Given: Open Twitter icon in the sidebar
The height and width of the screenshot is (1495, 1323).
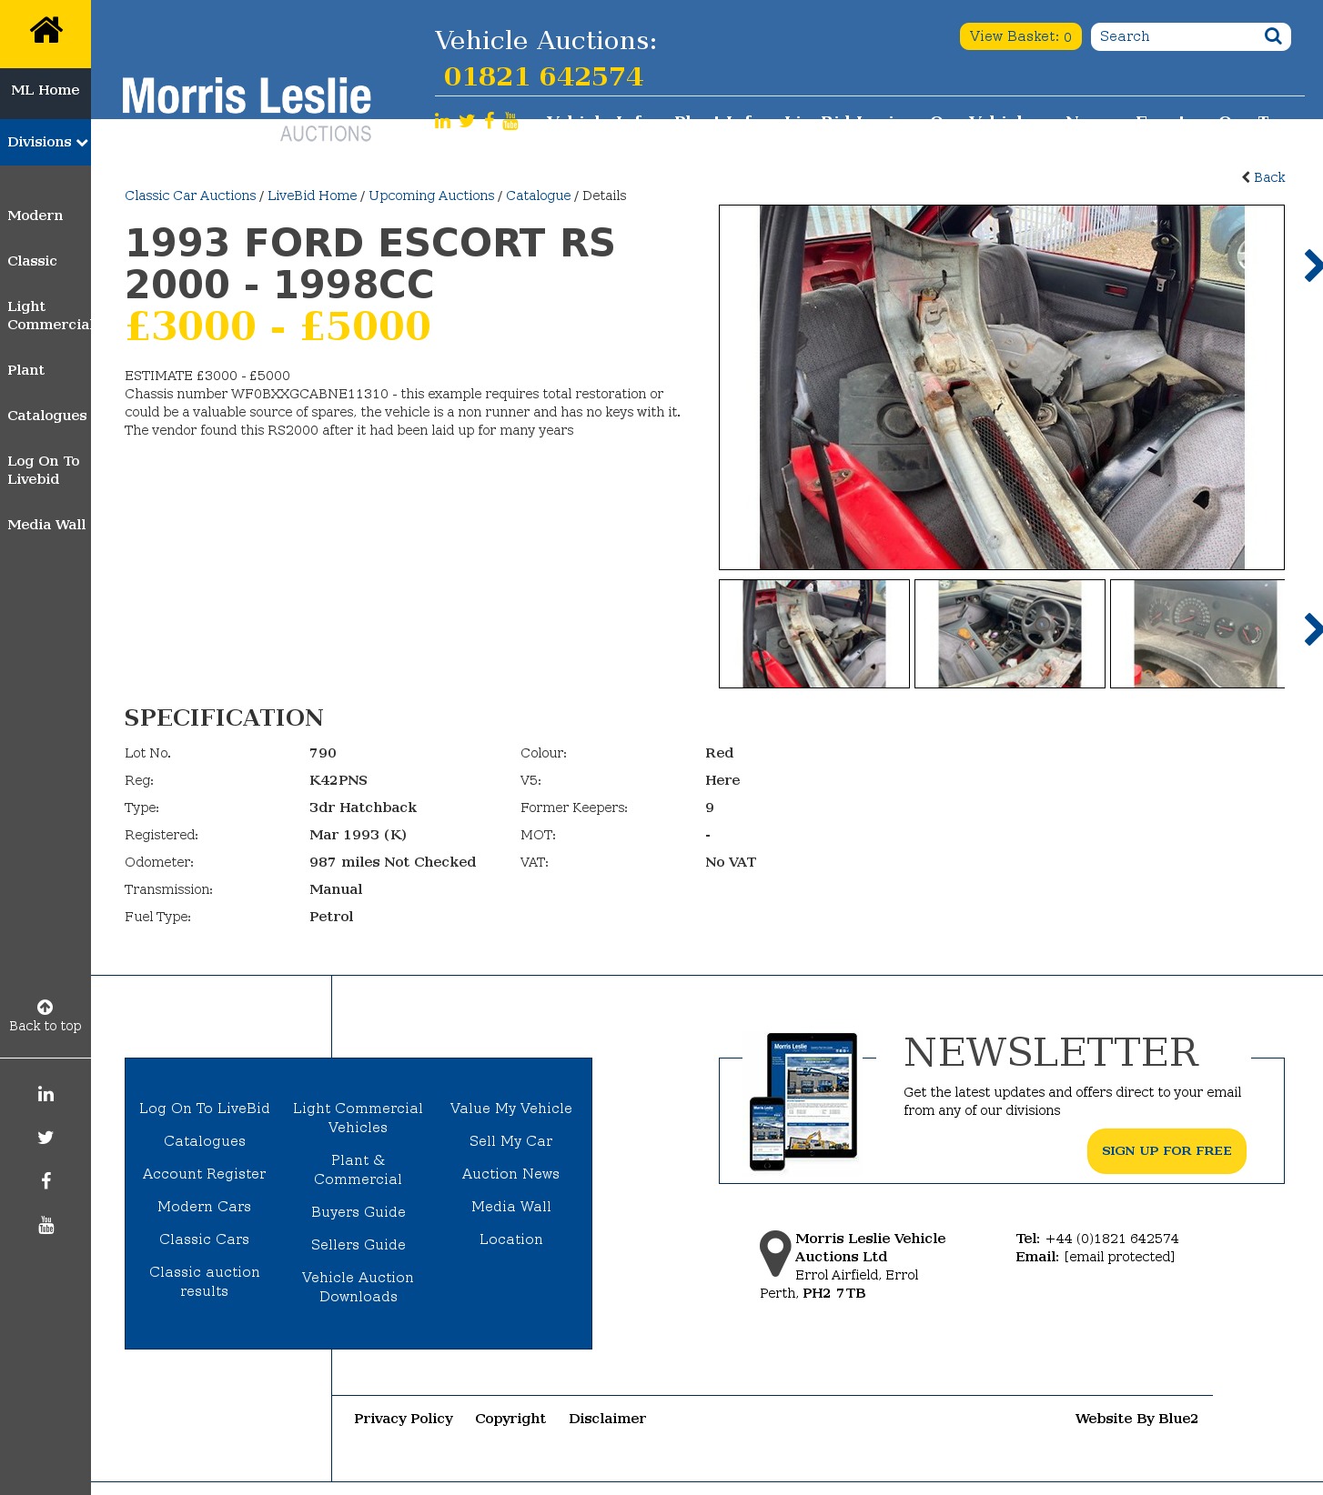Looking at the screenshot, I should (45, 1138).
